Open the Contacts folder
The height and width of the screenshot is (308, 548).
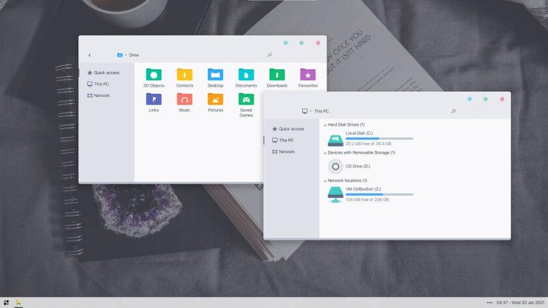click(184, 77)
